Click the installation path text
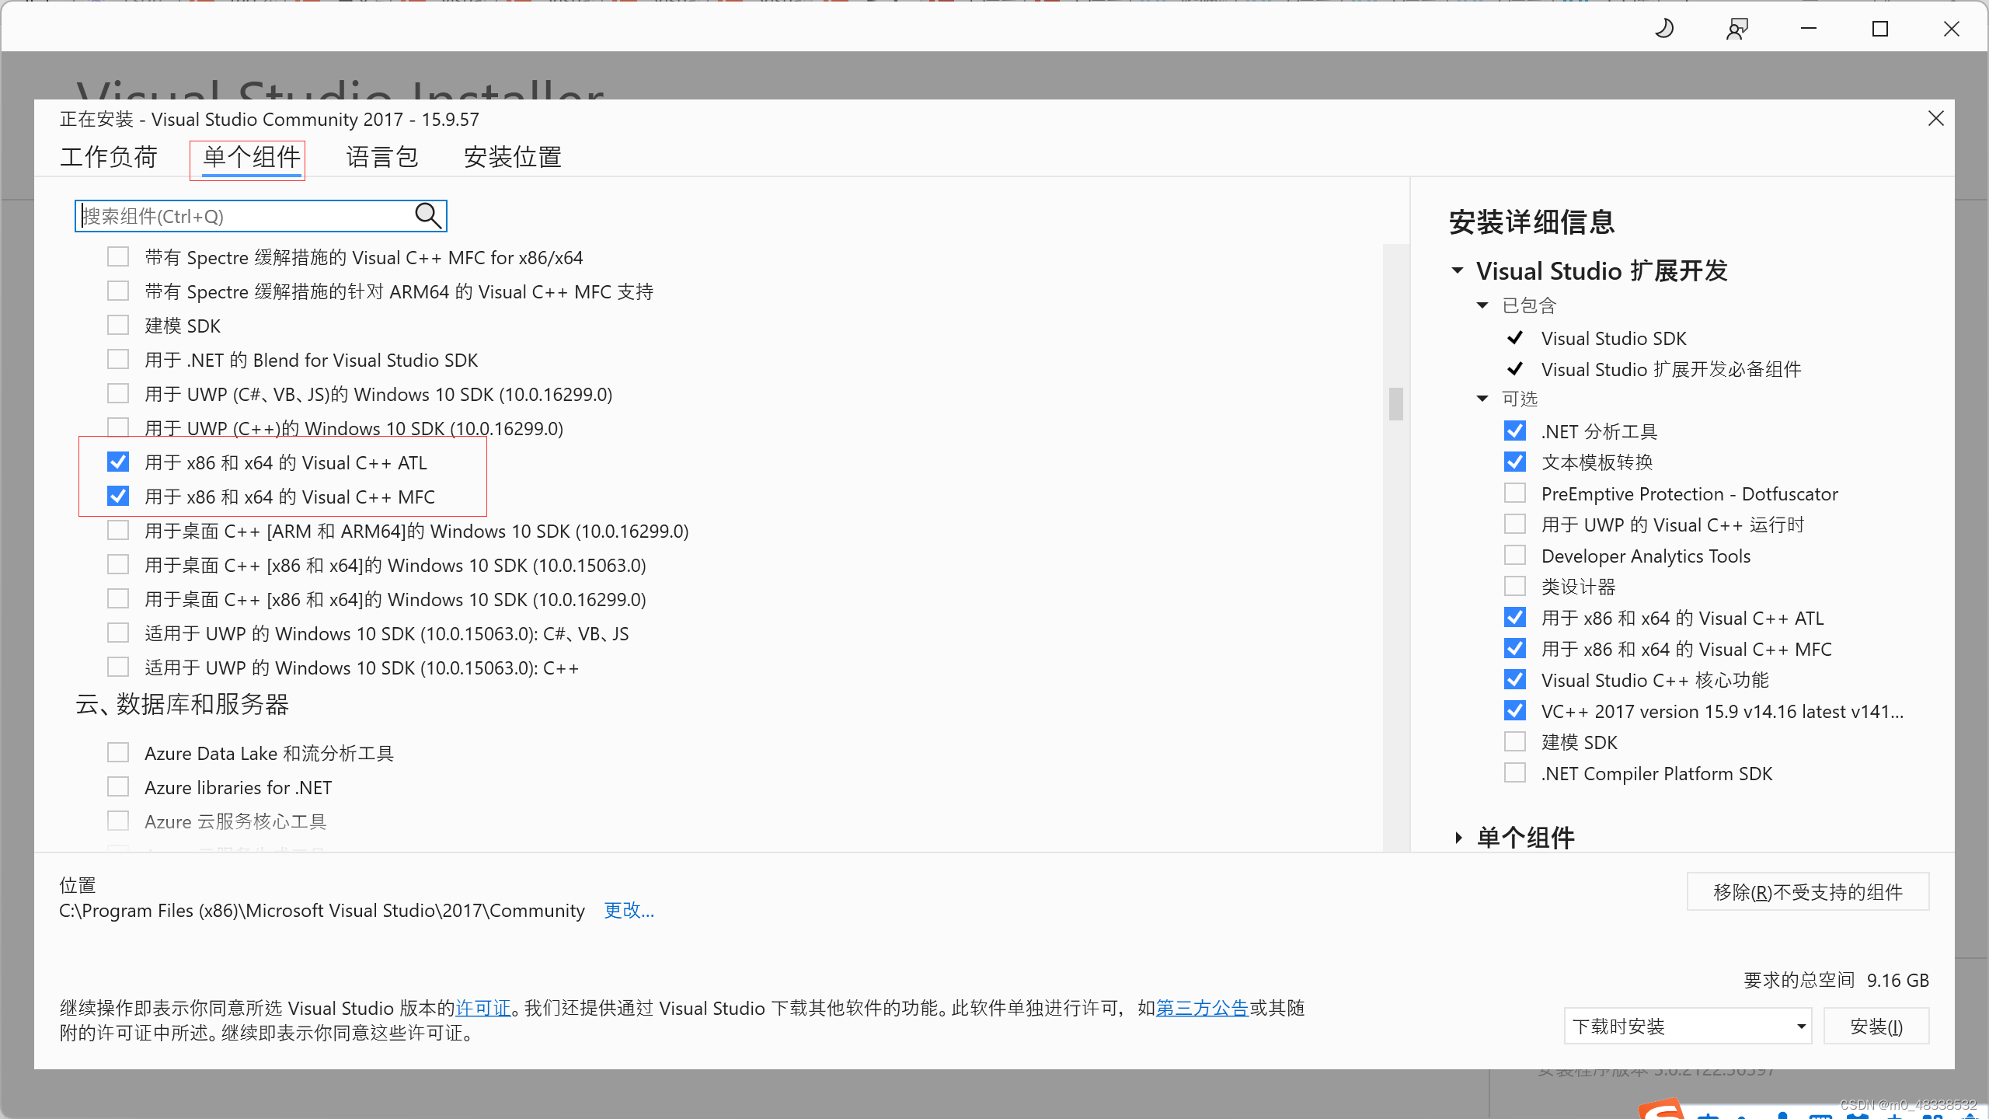 coord(322,910)
